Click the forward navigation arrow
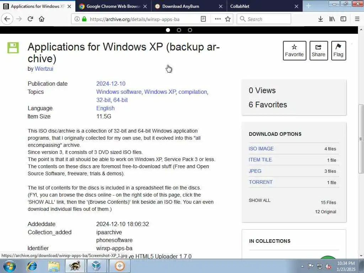The image size is (364, 273). click(19, 19)
